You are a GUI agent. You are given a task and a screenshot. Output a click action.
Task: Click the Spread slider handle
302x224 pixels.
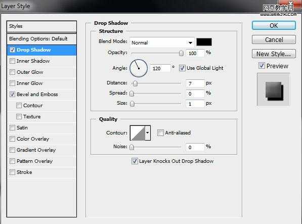(x=132, y=94)
